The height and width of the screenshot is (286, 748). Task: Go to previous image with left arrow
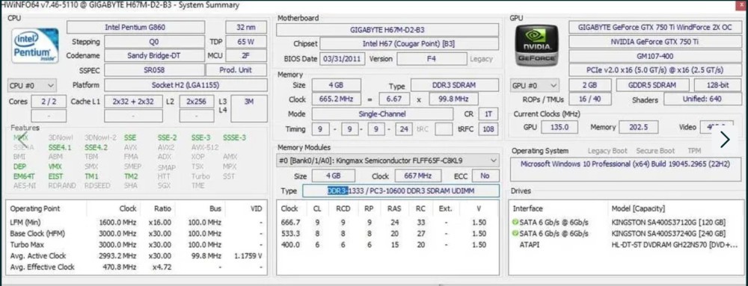click(22, 140)
